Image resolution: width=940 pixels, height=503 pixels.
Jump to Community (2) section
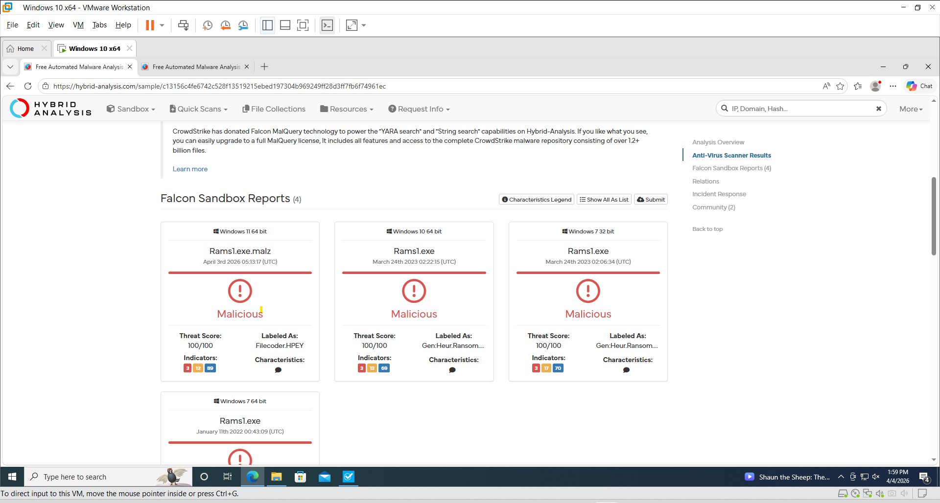714,207
